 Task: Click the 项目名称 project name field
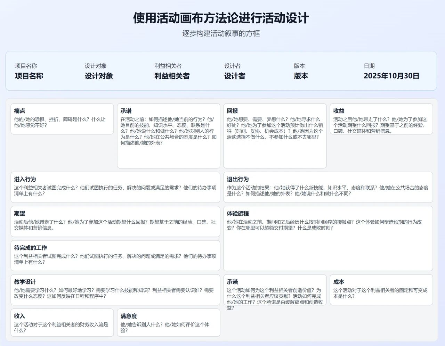click(30, 76)
